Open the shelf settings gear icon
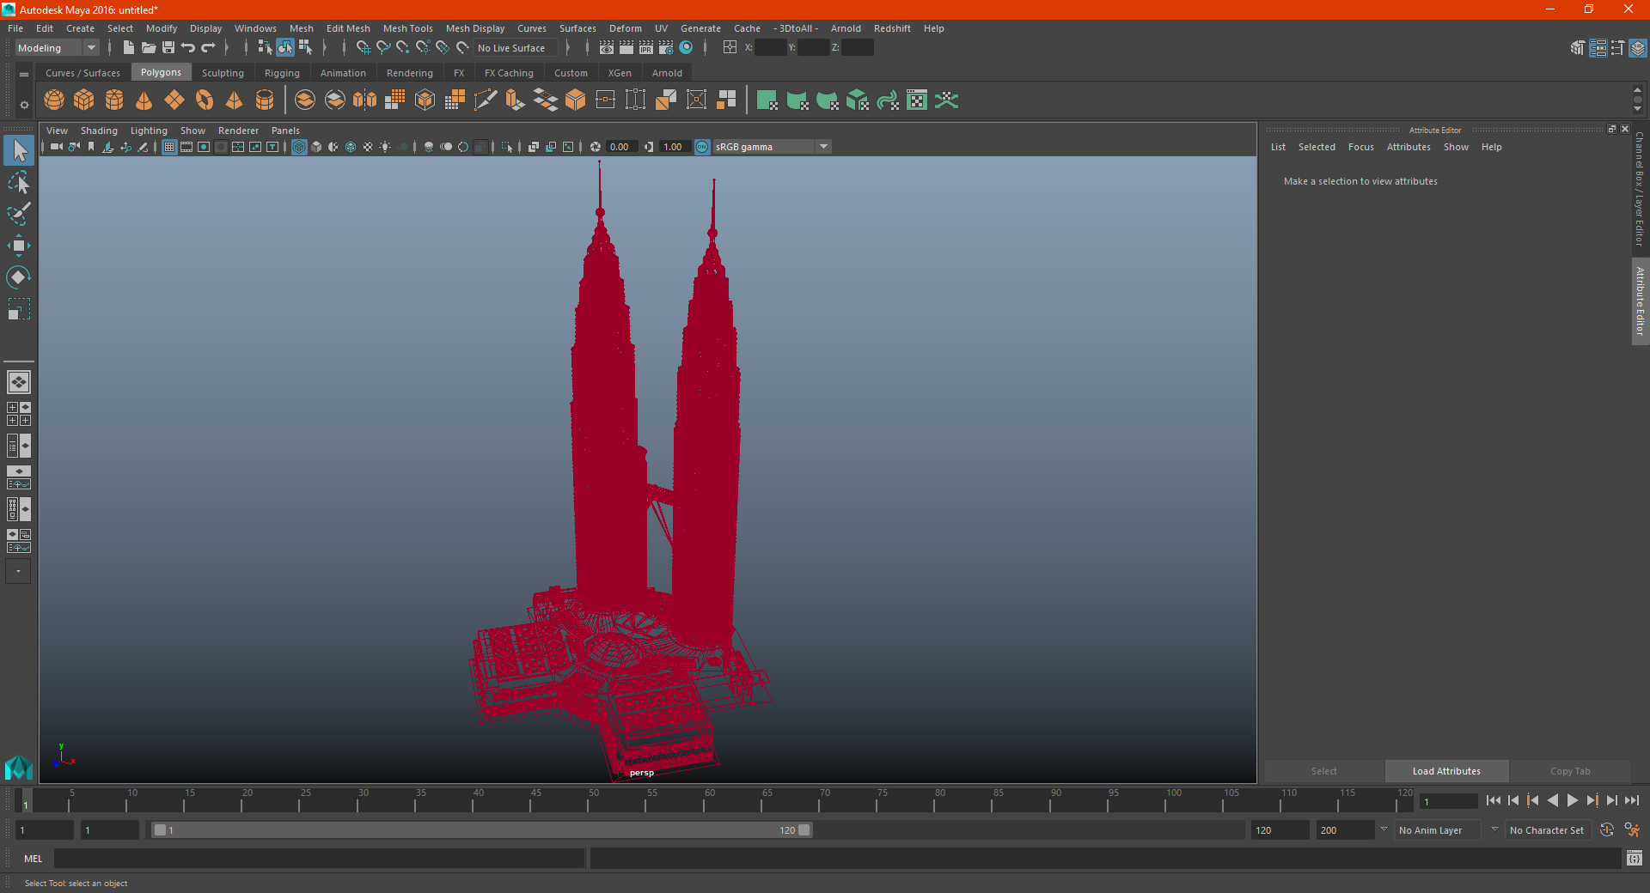Viewport: 1650px width, 893px height. click(24, 105)
